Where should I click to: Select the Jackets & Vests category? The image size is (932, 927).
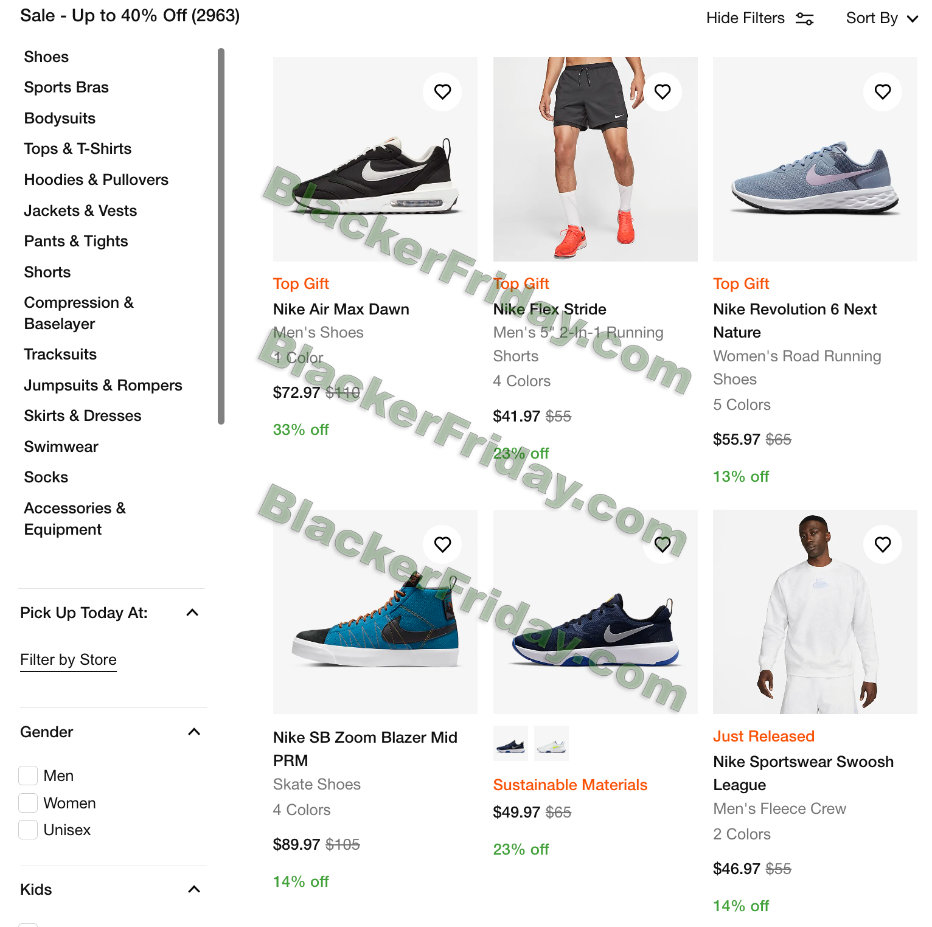click(x=80, y=210)
